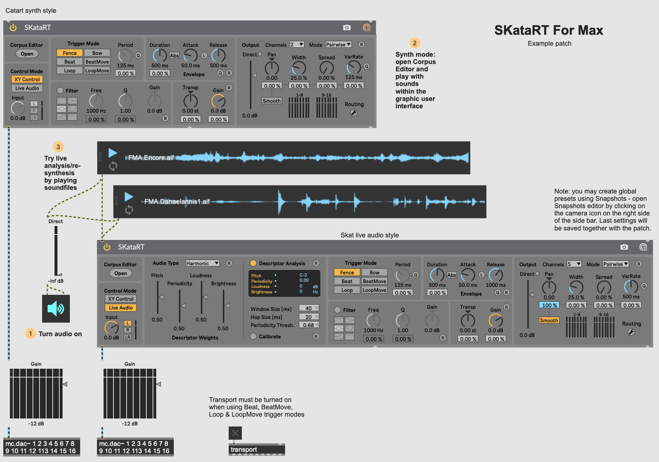Toggle power on the bottom SKataRT device
Image resolution: width=659 pixels, height=462 pixels.
(107, 247)
